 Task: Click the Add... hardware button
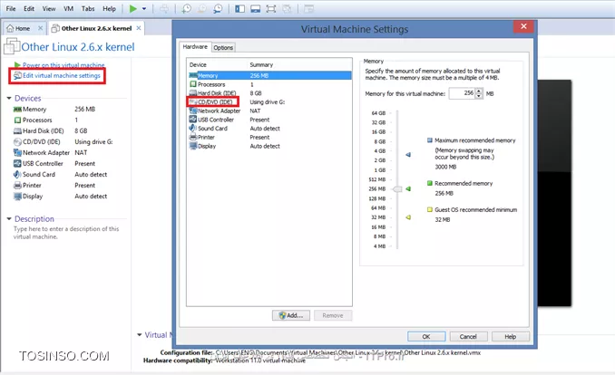tap(291, 315)
